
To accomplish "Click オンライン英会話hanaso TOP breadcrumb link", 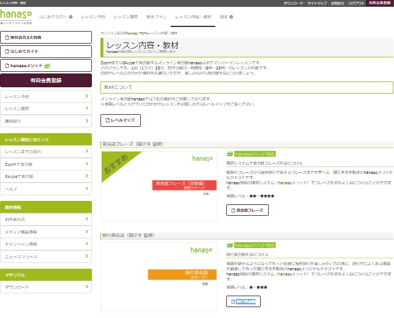I will (x=123, y=33).
